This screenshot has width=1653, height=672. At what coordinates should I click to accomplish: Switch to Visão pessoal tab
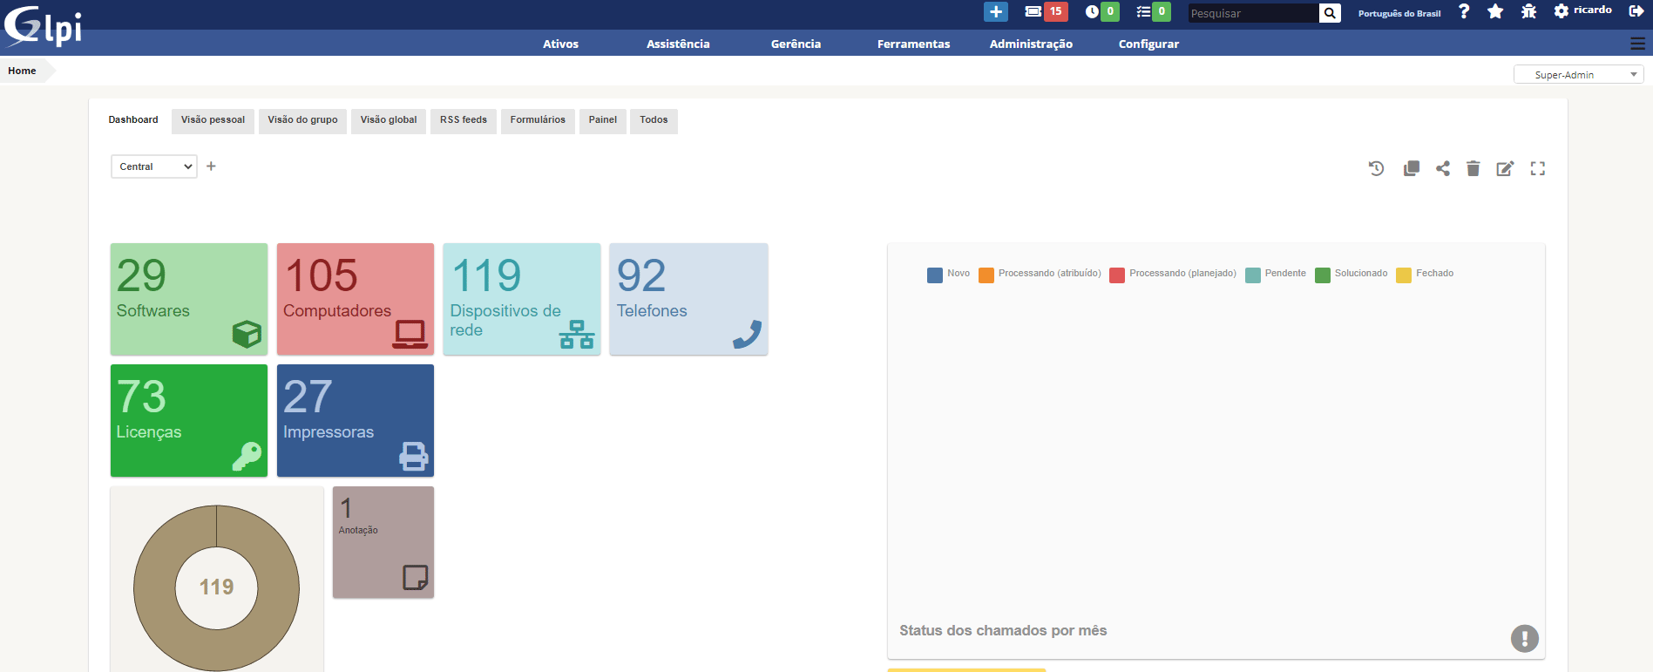point(213,120)
